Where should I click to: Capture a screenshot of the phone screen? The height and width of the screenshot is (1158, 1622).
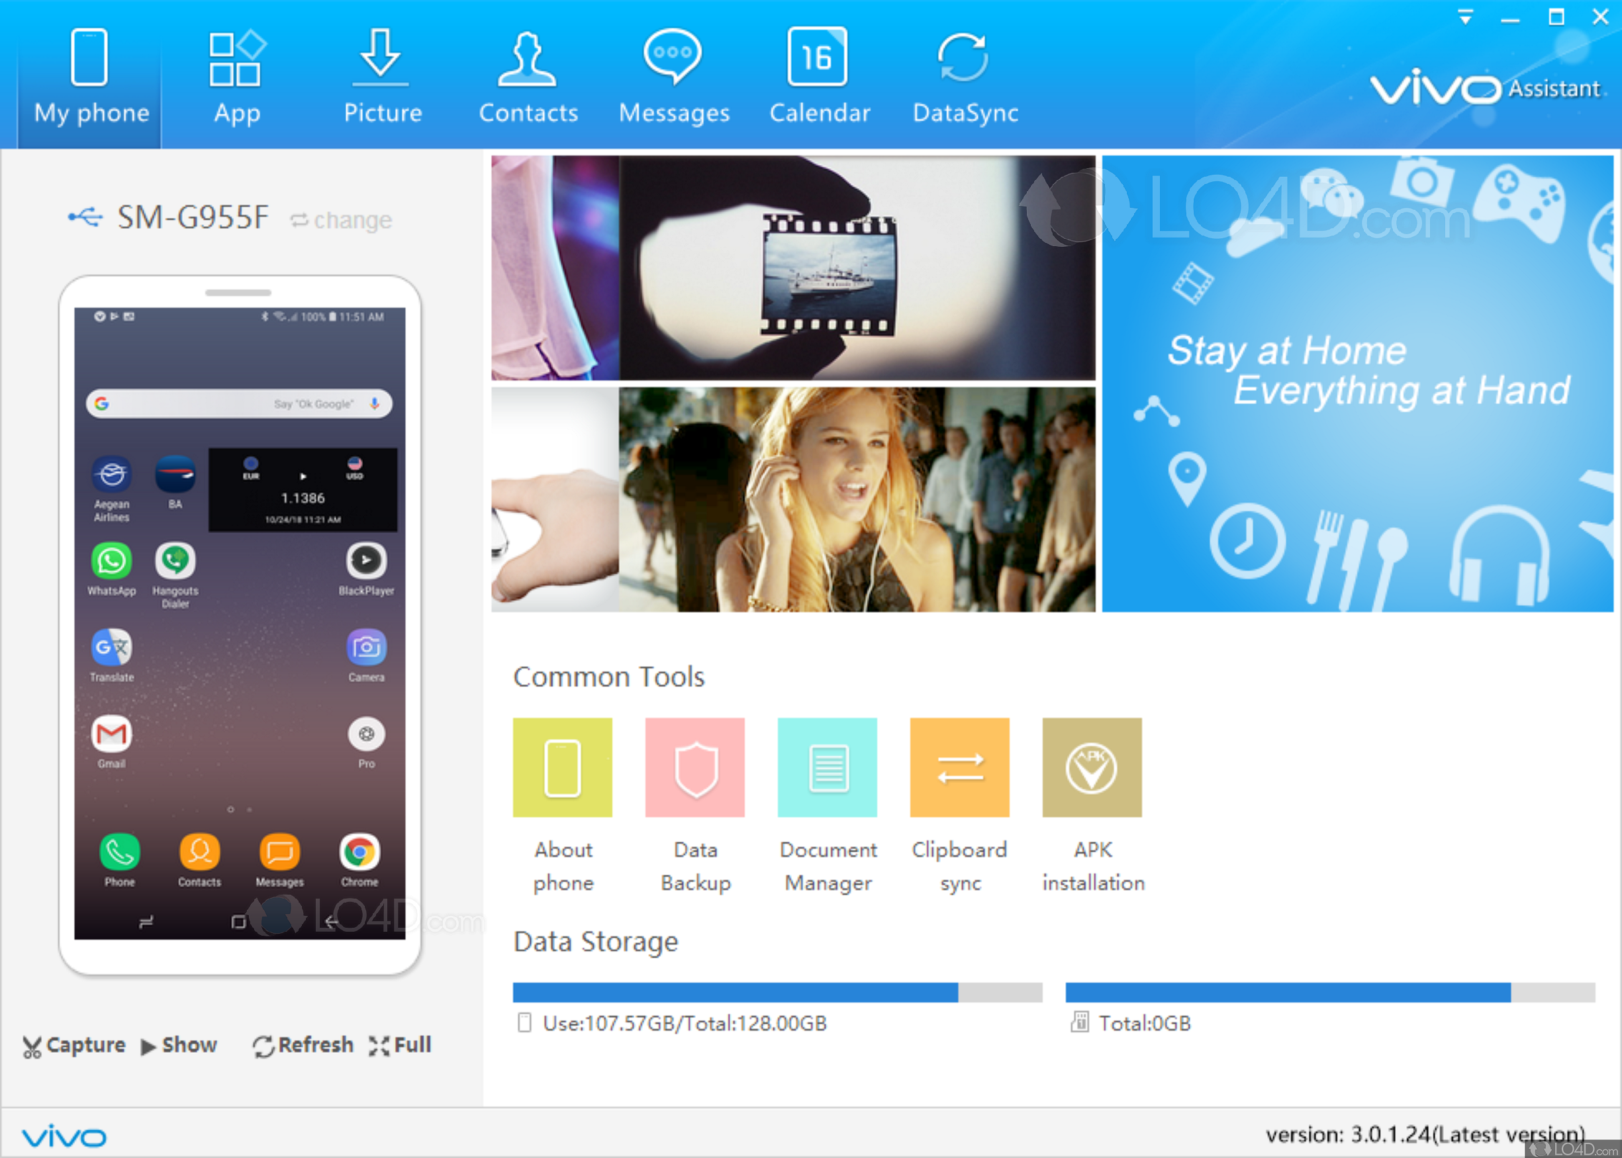(x=74, y=1046)
